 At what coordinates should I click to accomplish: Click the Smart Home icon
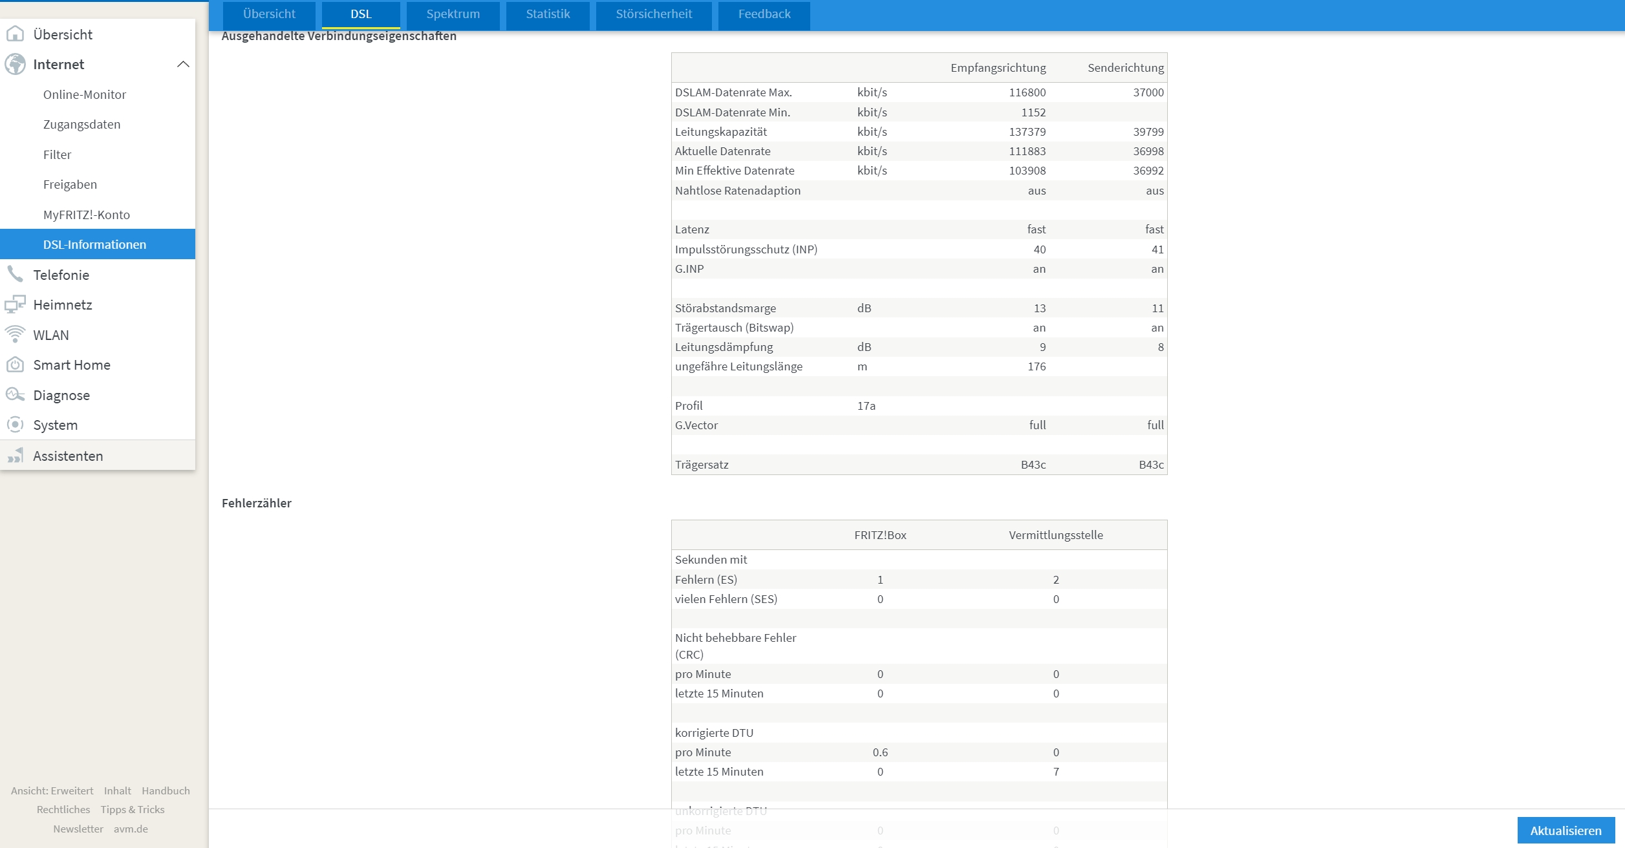point(15,365)
